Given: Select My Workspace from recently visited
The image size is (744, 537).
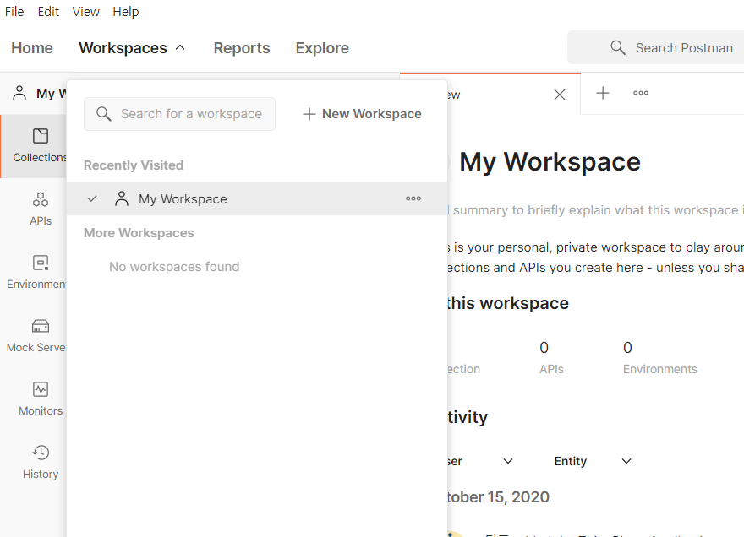Looking at the screenshot, I should click(x=257, y=198).
